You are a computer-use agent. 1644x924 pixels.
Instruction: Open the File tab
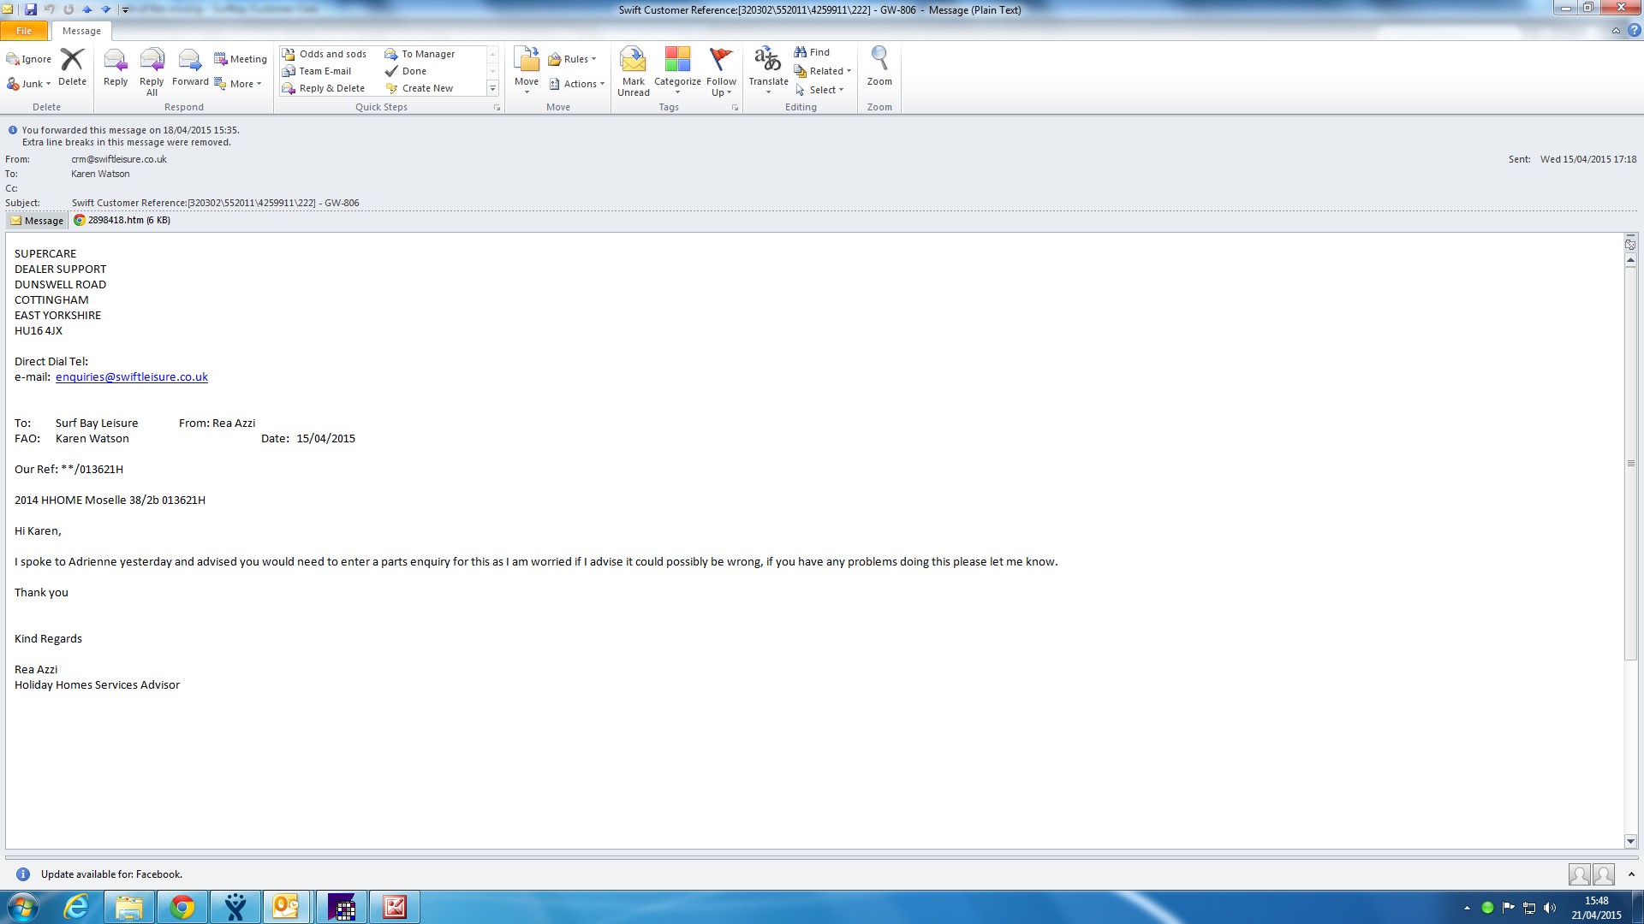click(x=24, y=31)
